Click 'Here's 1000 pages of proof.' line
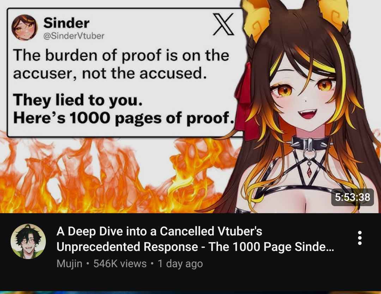 pyautogui.click(x=124, y=118)
